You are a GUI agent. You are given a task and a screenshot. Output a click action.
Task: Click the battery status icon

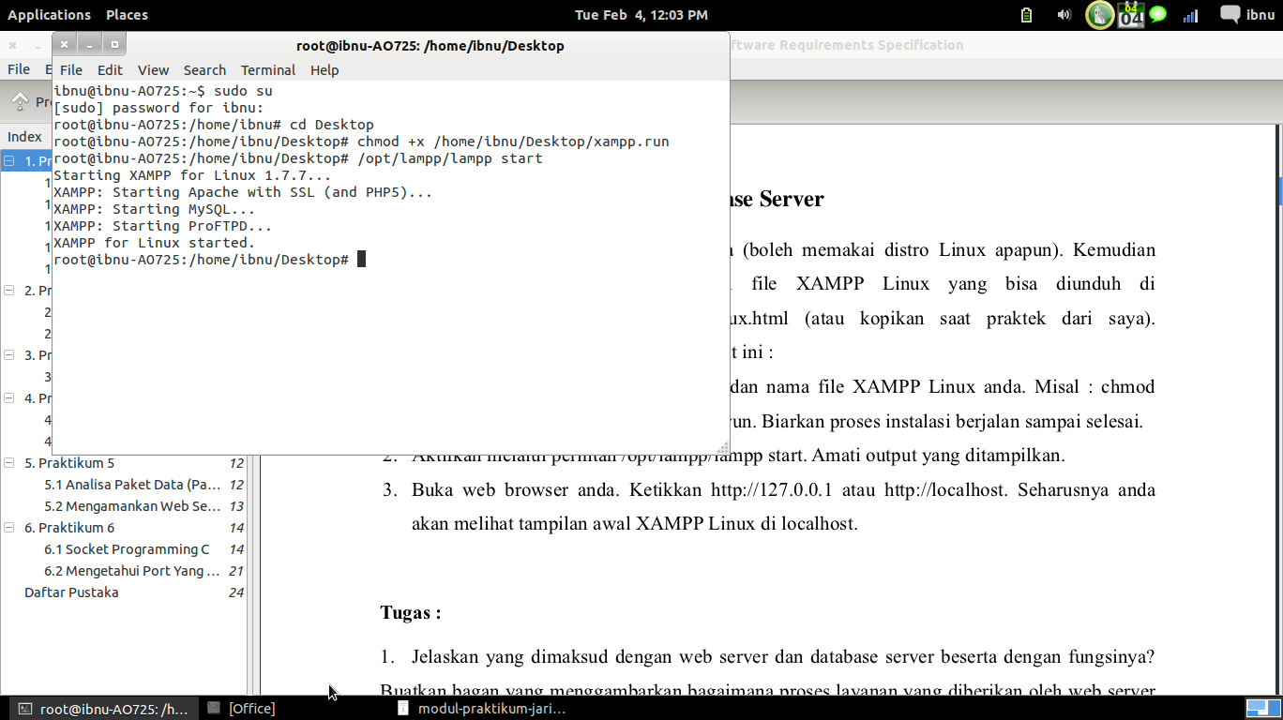pyautogui.click(x=1026, y=15)
